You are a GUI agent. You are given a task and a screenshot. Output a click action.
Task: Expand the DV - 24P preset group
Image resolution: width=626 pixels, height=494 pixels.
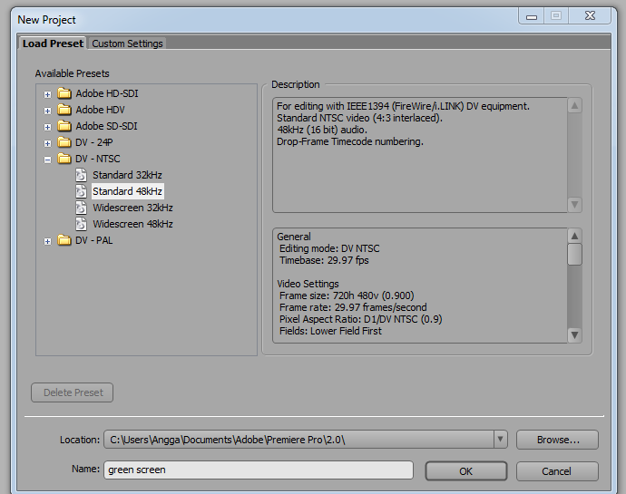click(47, 143)
